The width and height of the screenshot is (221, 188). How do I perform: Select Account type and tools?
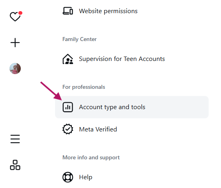tap(112, 107)
